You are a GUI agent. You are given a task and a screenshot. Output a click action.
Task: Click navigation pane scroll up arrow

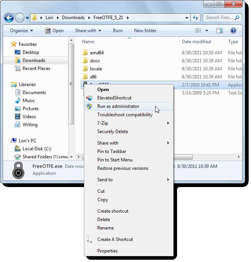(x=71, y=40)
